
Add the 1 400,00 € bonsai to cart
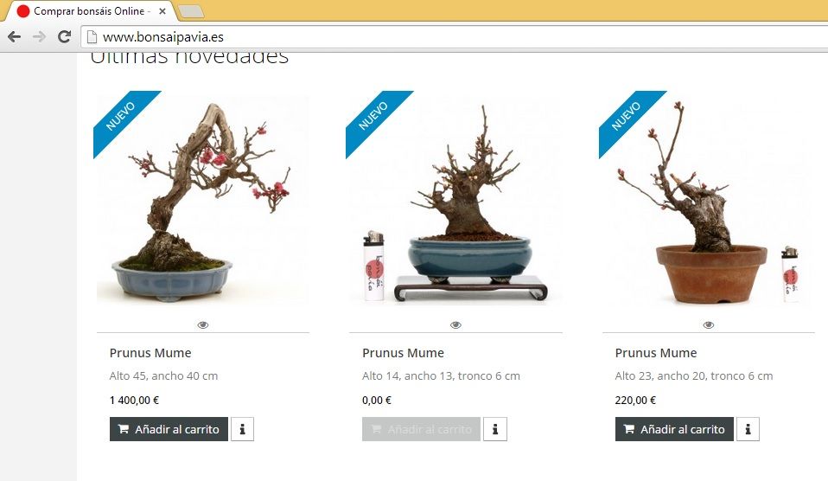pos(169,429)
